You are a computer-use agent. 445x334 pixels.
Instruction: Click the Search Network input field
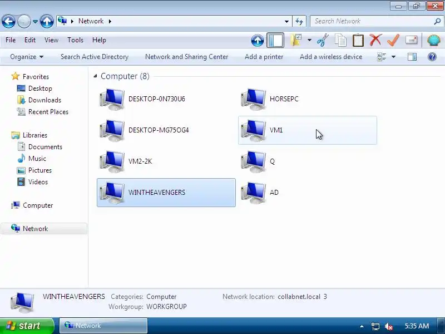click(372, 21)
